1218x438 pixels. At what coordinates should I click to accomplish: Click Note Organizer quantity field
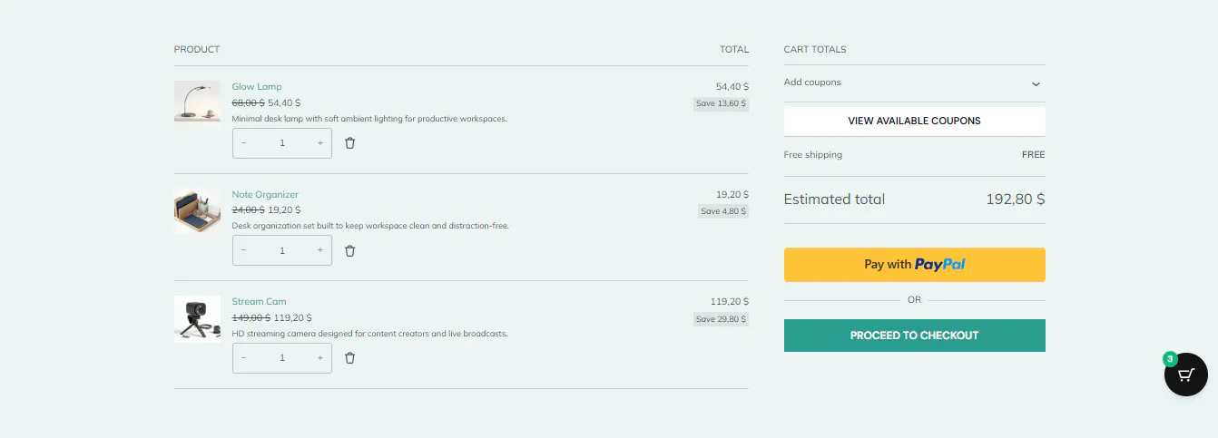coord(282,250)
